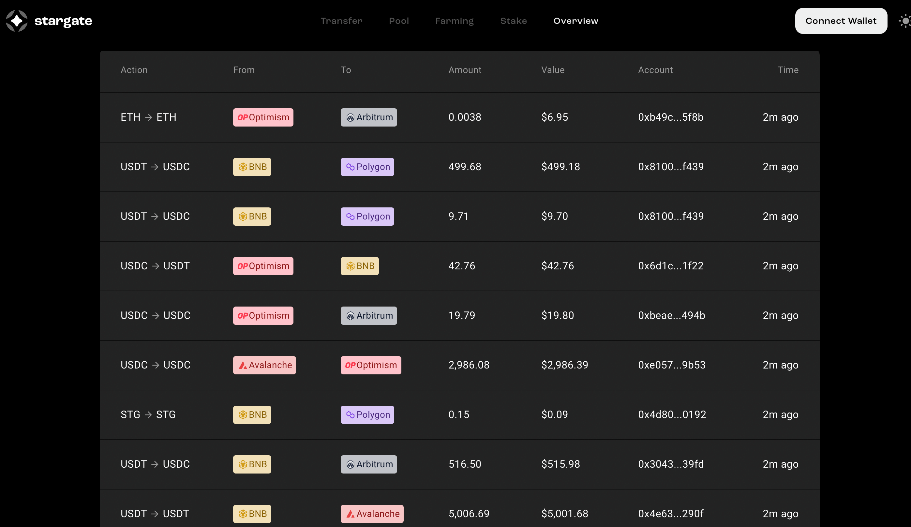This screenshot has height=527, width=911.
Task: Click account address 0x6d1c...1f22
Action: tap(671, 266)
